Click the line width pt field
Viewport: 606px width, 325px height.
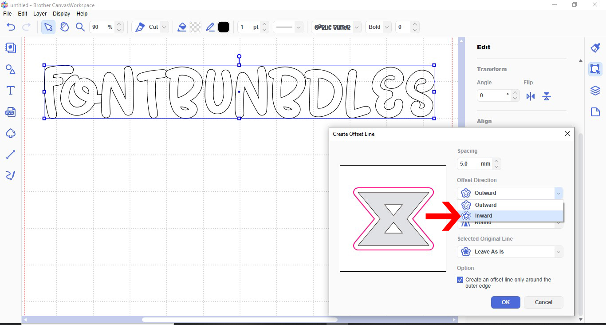tap(249, 27)
